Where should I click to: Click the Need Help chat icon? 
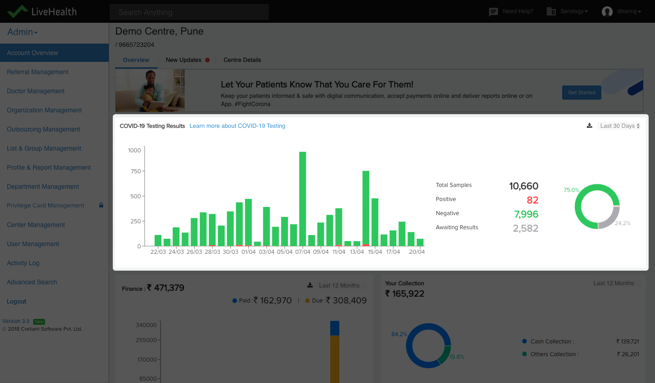[494, 12]
